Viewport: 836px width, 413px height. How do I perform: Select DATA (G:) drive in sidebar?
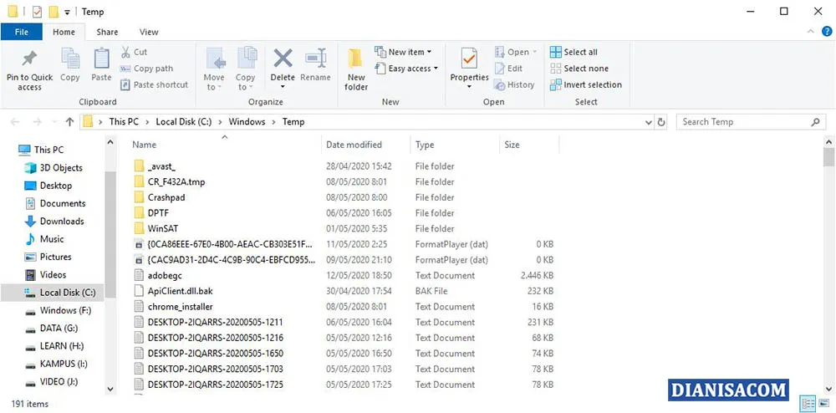(51, 329)
